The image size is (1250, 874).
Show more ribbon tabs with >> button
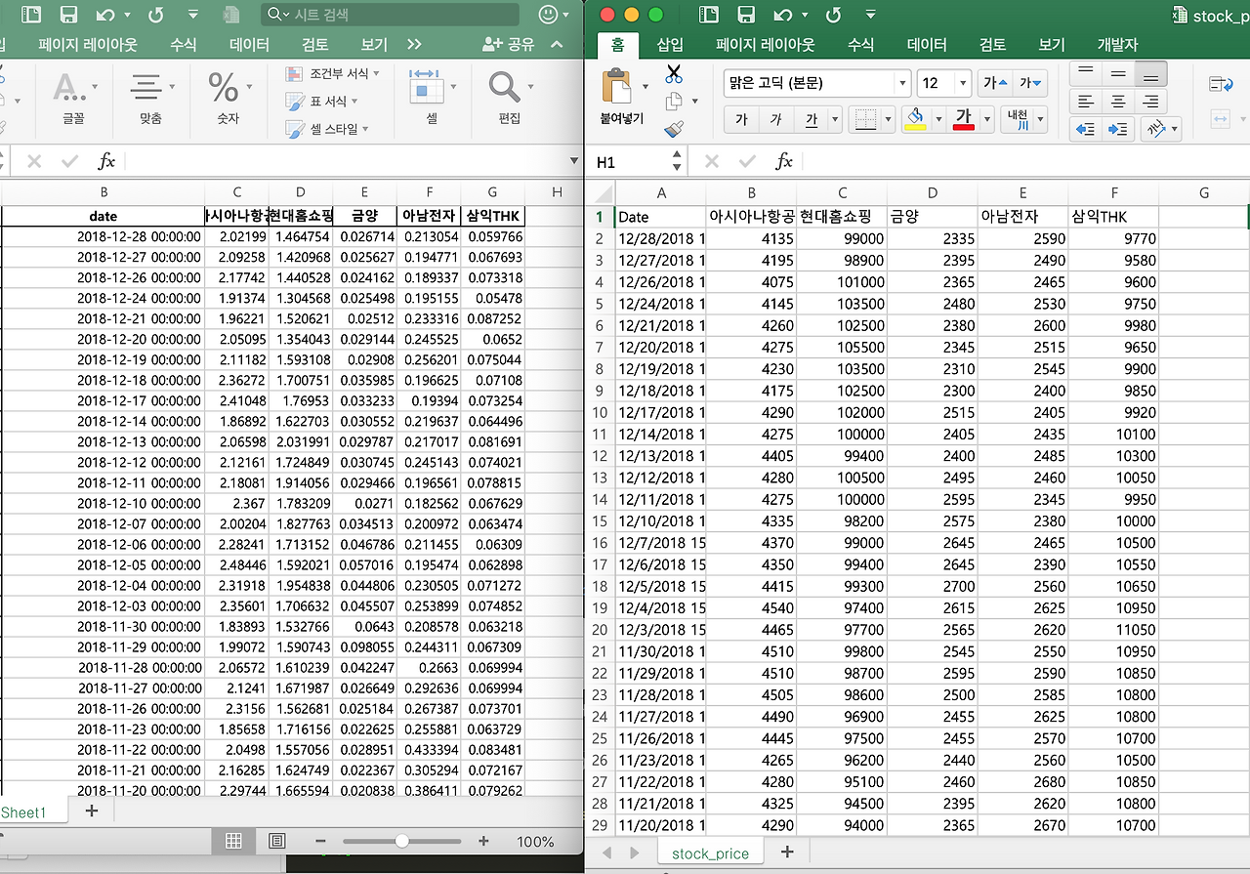pos(414,45)
